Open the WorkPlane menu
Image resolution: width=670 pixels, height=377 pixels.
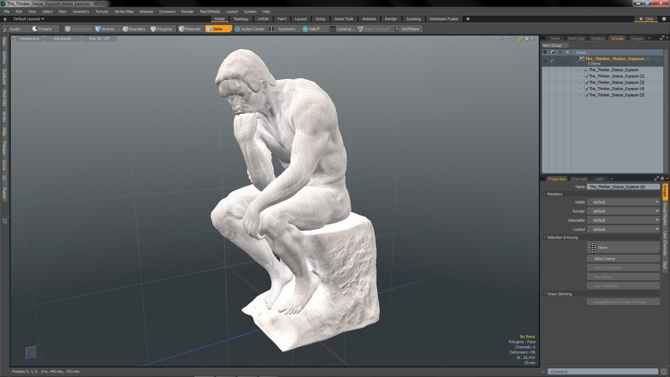(x=408, y=29)
